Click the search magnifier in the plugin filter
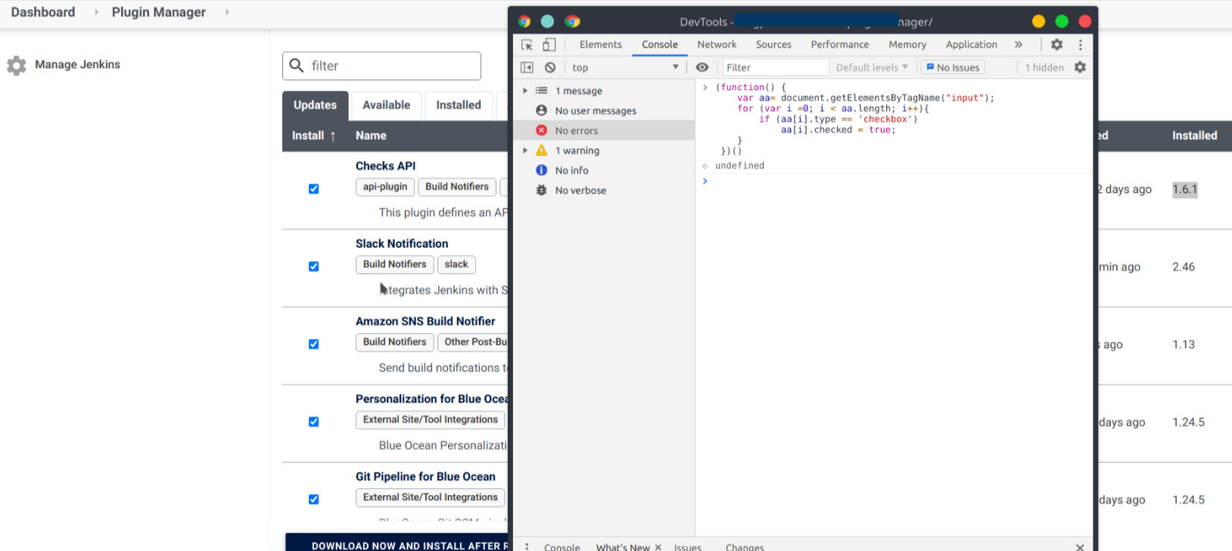The height and width of the screenshot is (551, 1232). [x=297, y=66]
